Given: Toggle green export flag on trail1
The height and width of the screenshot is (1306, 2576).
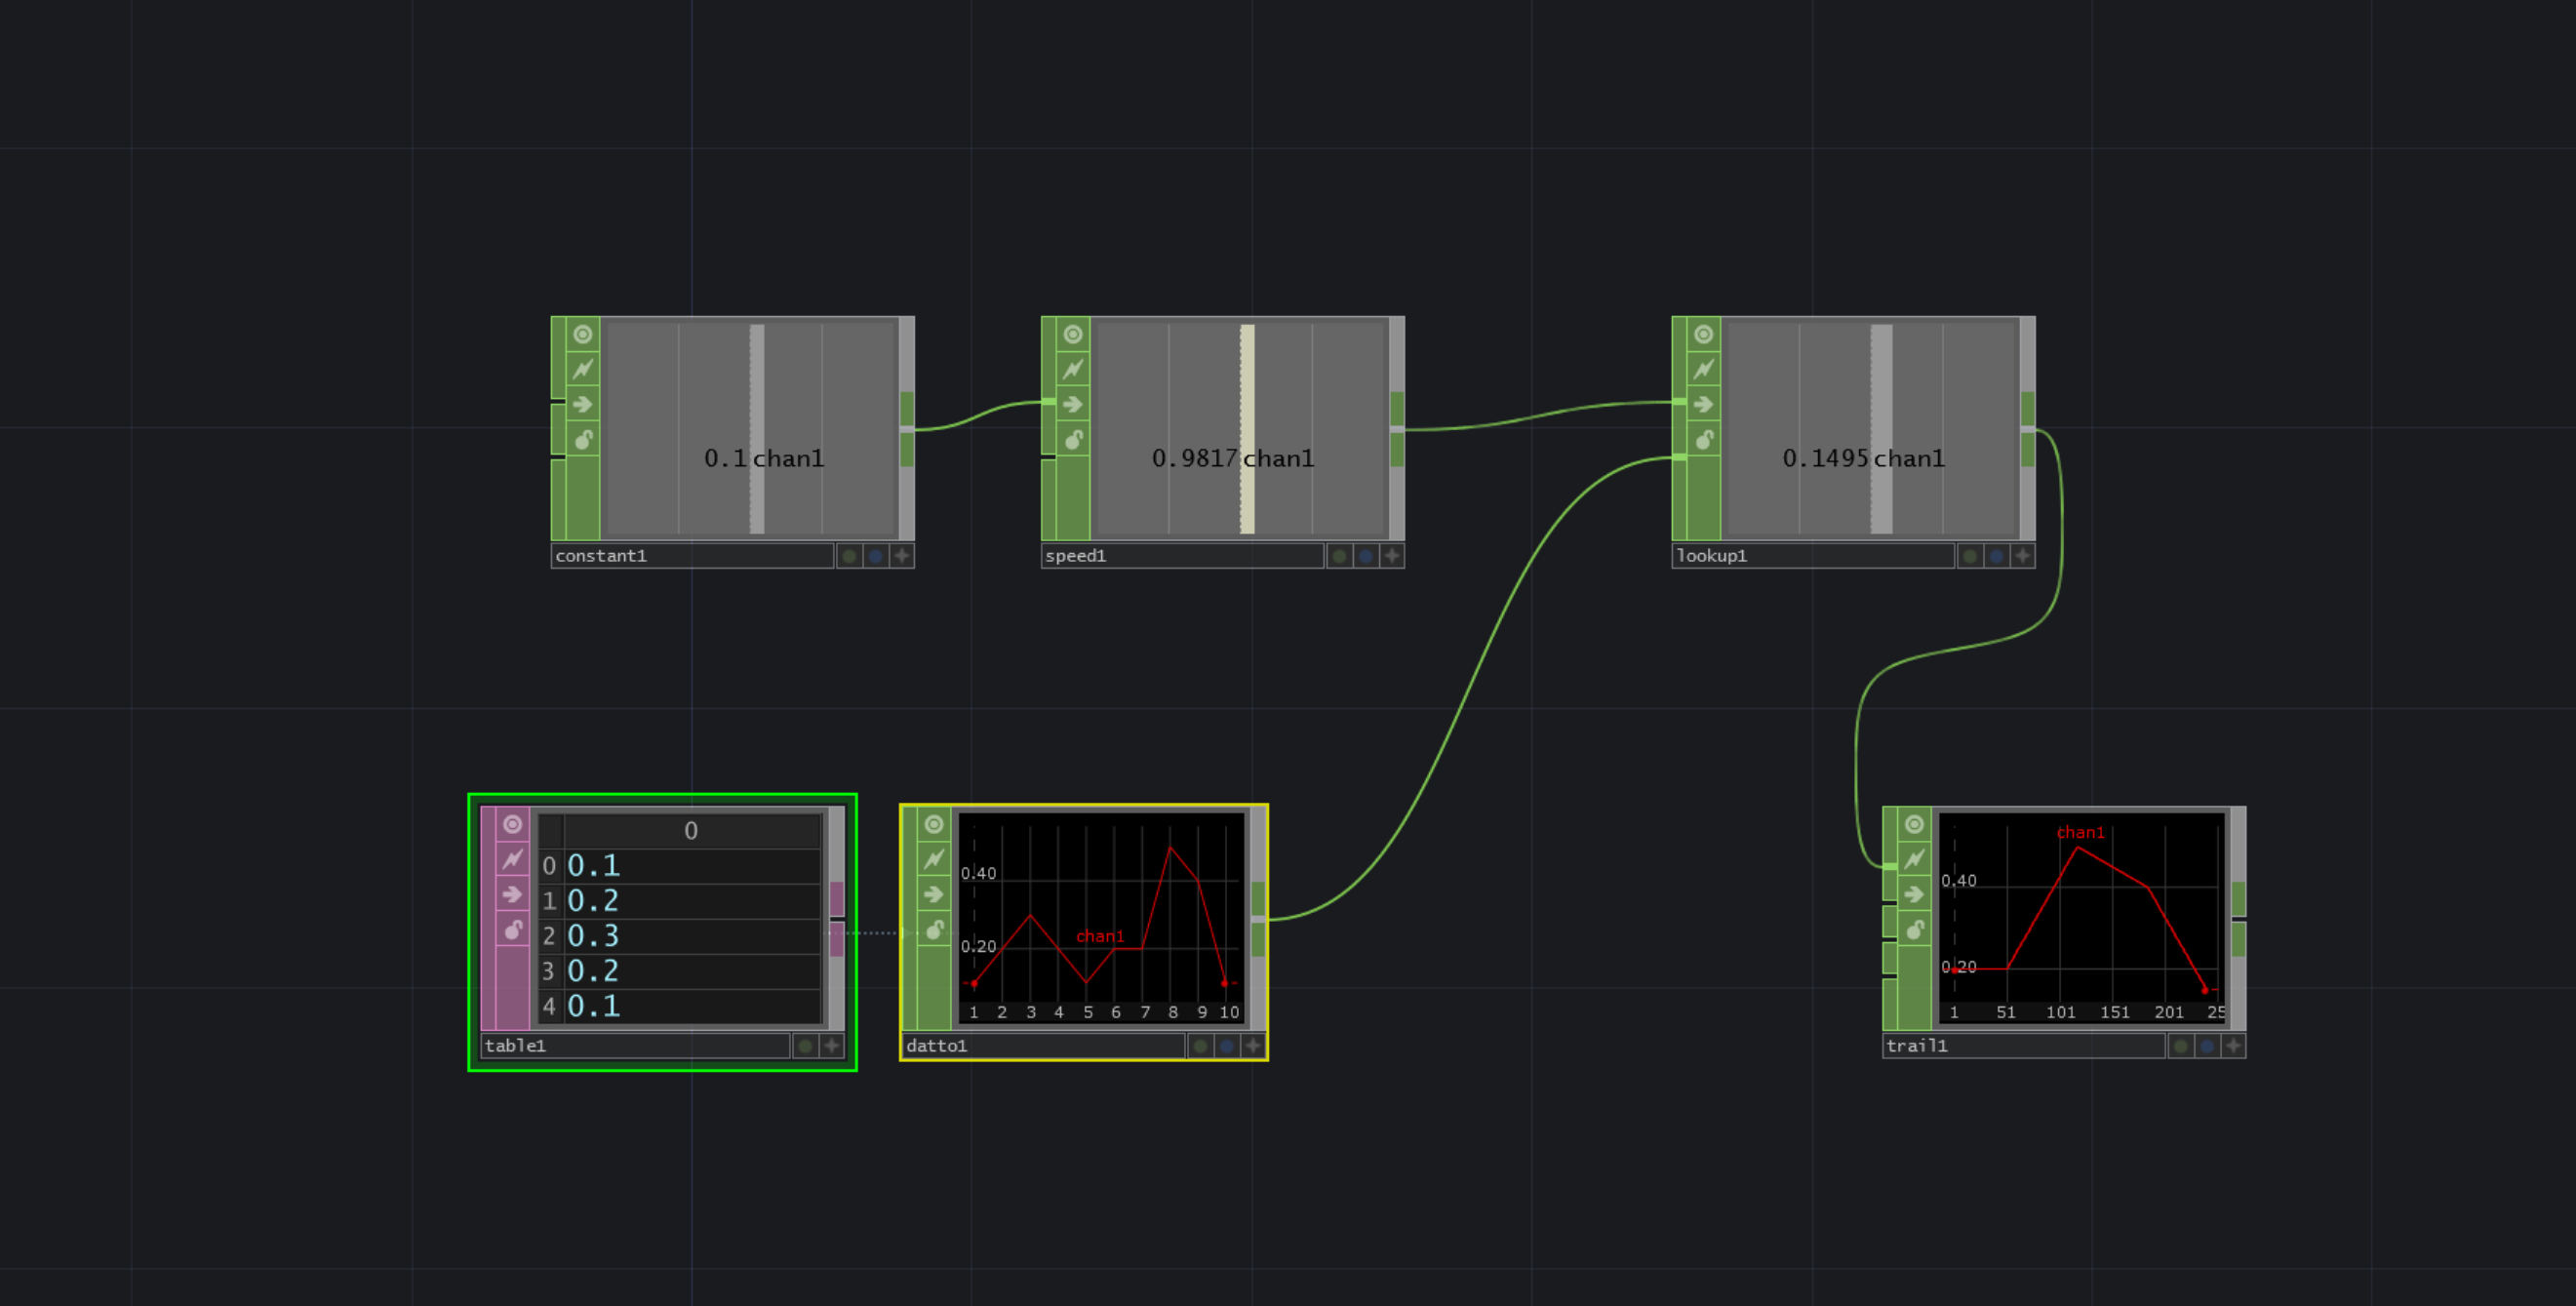Looking at the screenshot, I should point(2180,1046).
